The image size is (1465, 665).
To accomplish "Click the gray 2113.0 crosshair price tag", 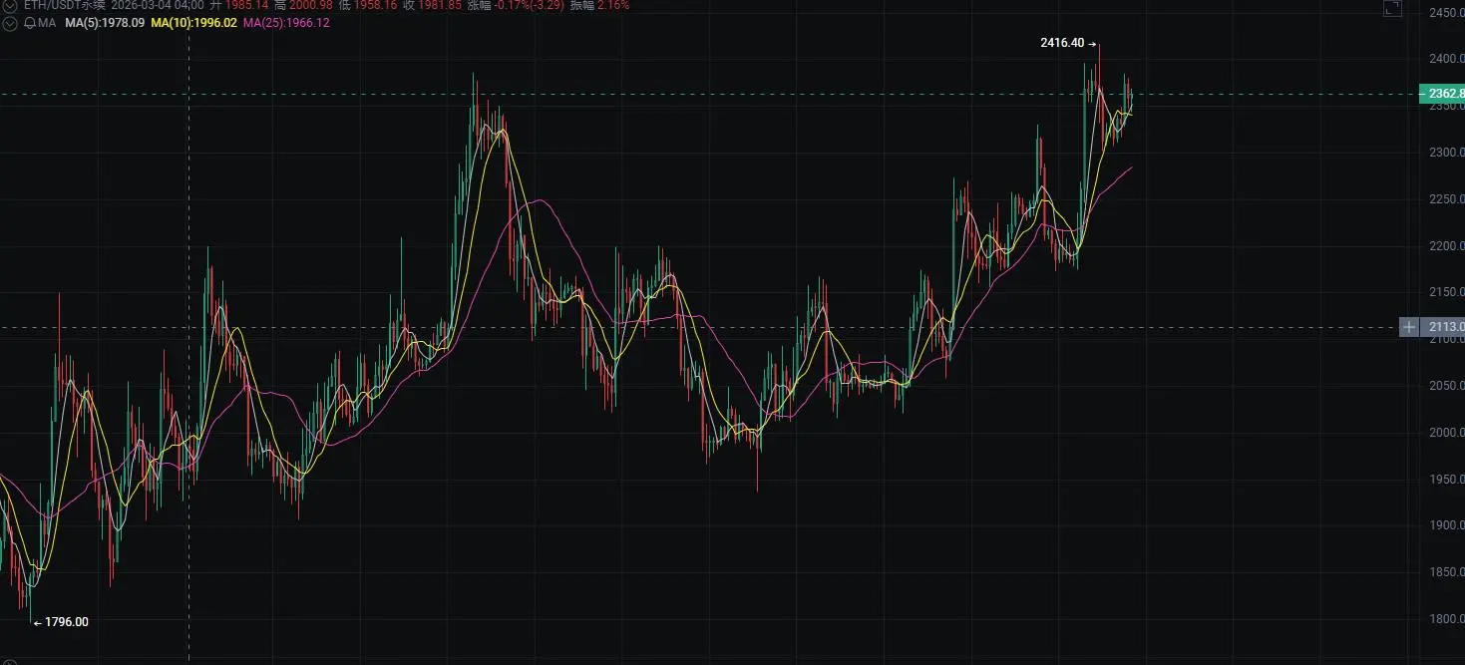I will coord(1442,327).
